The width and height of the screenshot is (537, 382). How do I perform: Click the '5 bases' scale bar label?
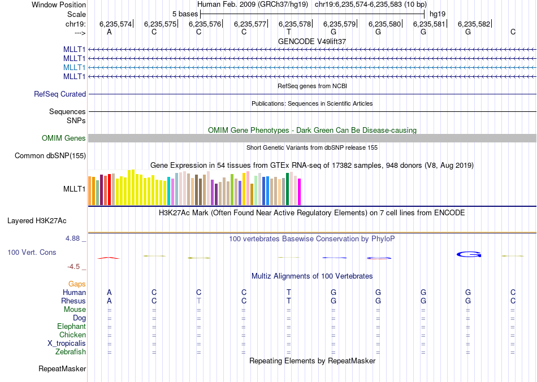tap(185, 14)
